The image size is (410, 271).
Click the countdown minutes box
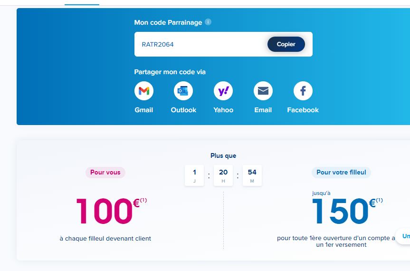[252, 175]
